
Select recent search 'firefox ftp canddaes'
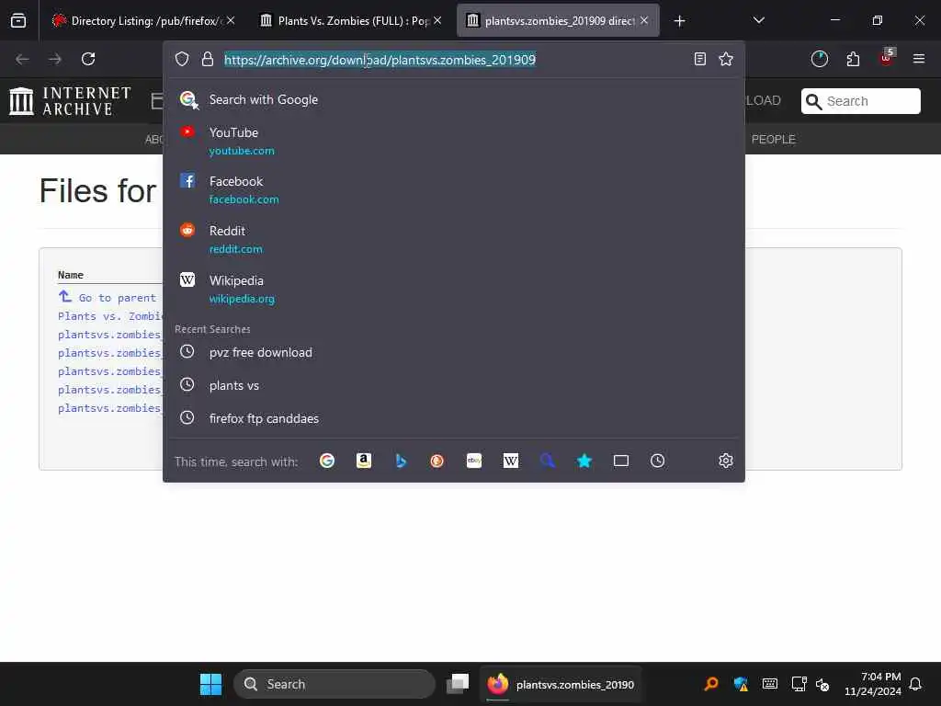coord(454,418)
